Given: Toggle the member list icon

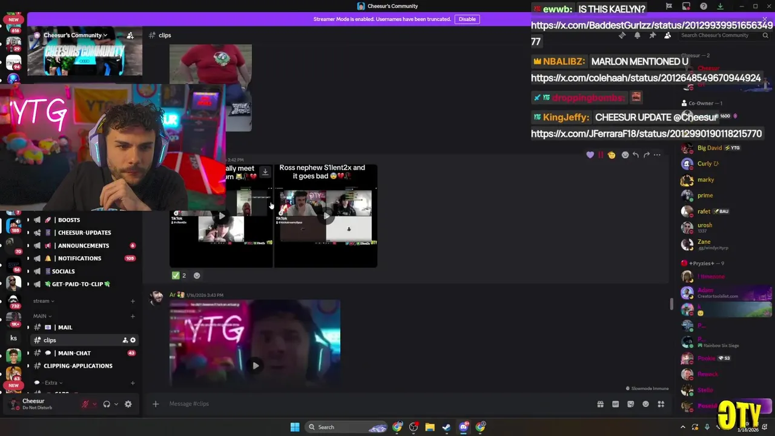Looking at the screenshot, I should (667, 35).
